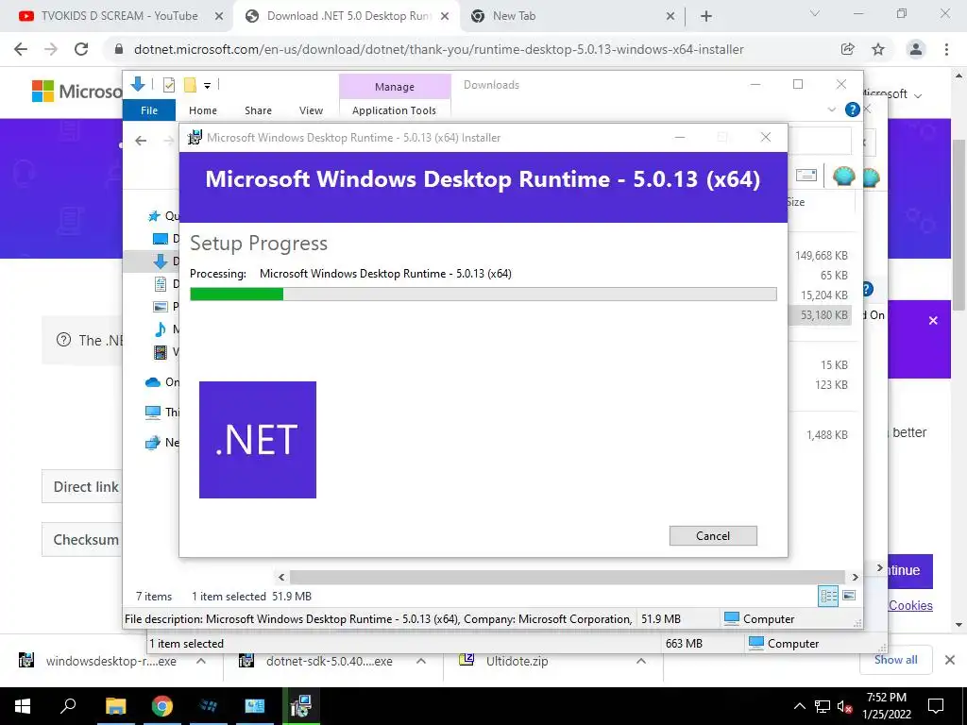
Task: Select Quick access star icon
Action: 154,216
